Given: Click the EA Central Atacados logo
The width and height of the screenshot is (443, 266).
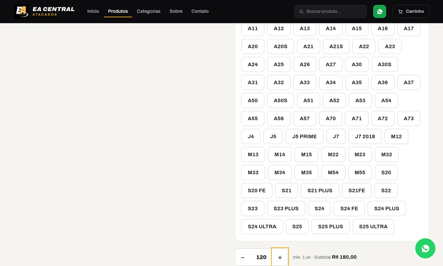Looking at the screenshot, I should coord(44,11).
